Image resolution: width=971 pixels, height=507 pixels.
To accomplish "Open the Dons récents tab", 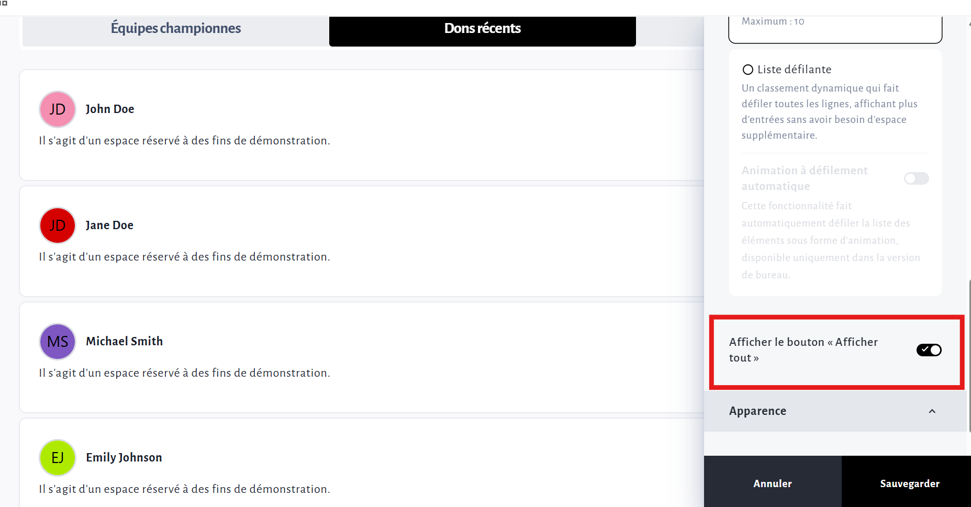I will click(x=483, y=28).
